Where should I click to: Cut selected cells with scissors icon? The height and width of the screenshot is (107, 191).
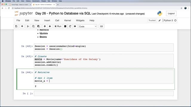click(x=28, y=26)
